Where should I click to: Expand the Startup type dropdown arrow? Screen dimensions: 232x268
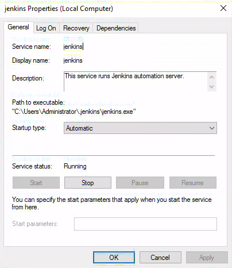coord(212,128)
